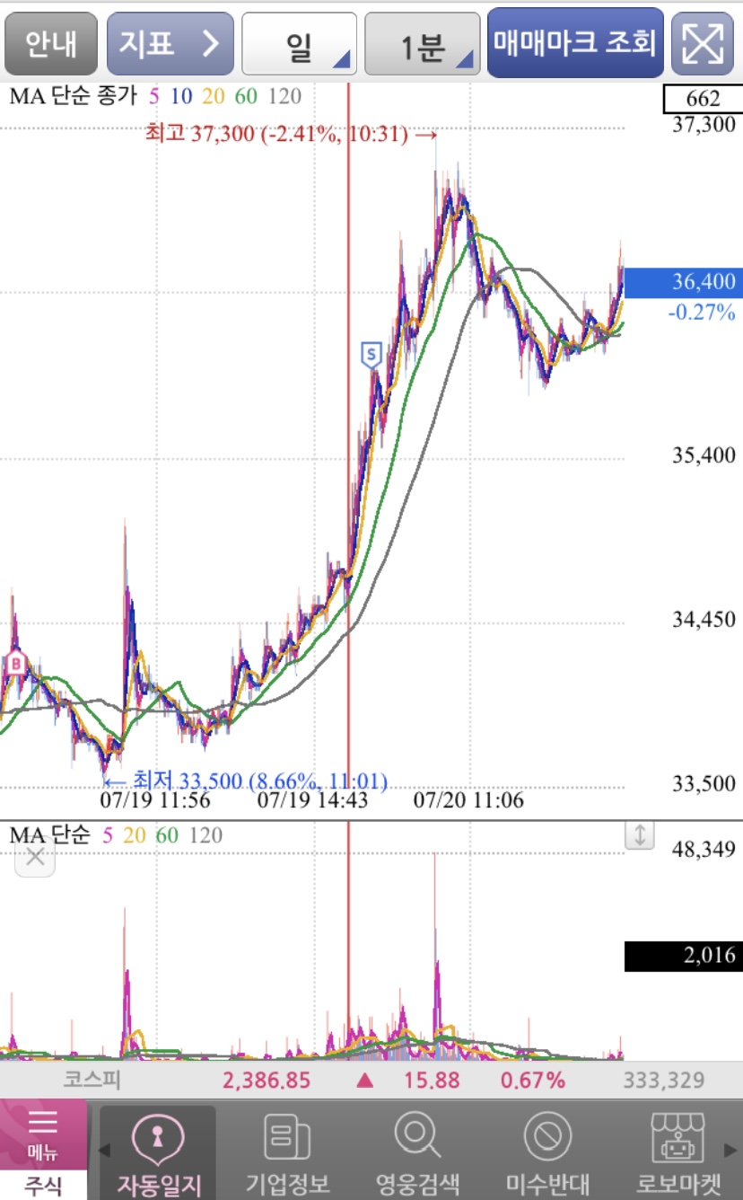Viewport: 743px width, 1200px height.
Task: Expand chart to fullscreen
Action: click(703, 43)
